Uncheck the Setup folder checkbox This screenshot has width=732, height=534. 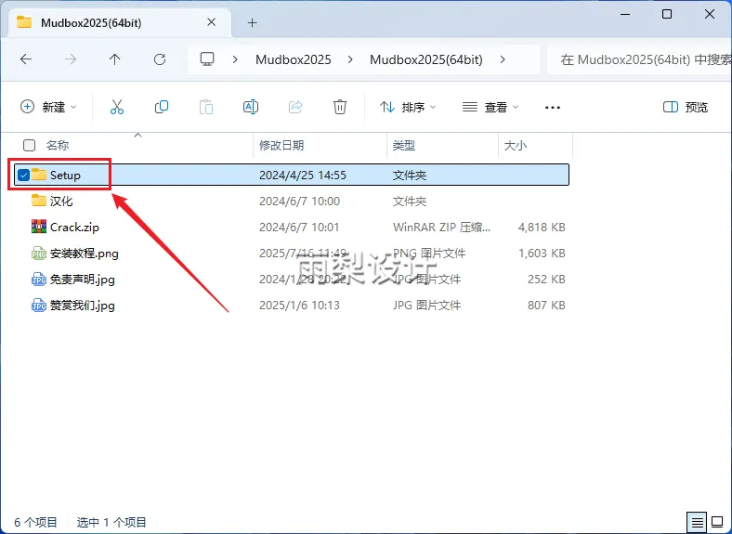23,175
